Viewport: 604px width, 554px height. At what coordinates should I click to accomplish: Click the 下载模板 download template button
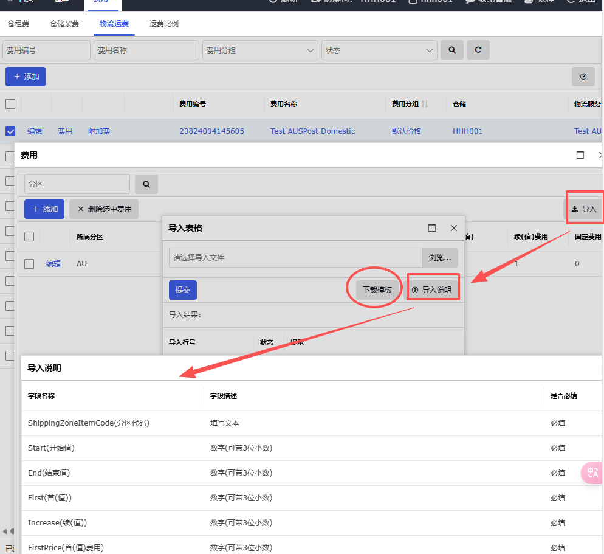377,289
